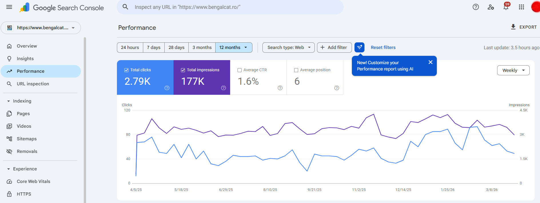
Task: Click the Google Search Console logo
Action: pyautogui.click(x=61, y=8)
